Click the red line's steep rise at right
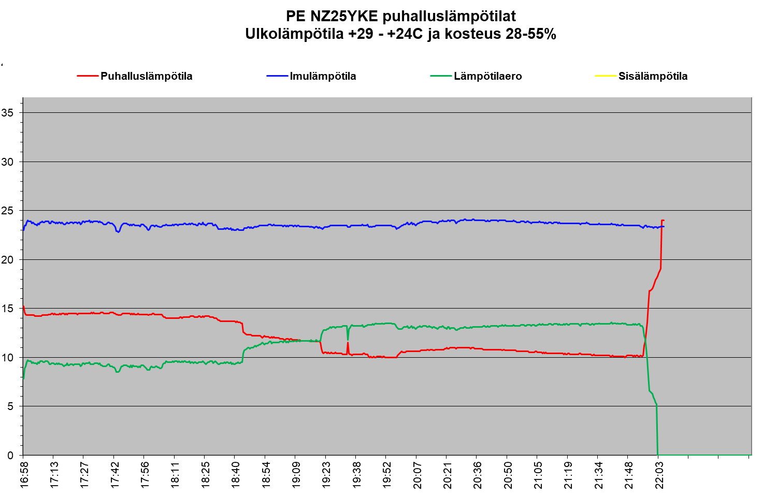The width and height of the screenshot is (763, 497). click(x=648, y=311)
